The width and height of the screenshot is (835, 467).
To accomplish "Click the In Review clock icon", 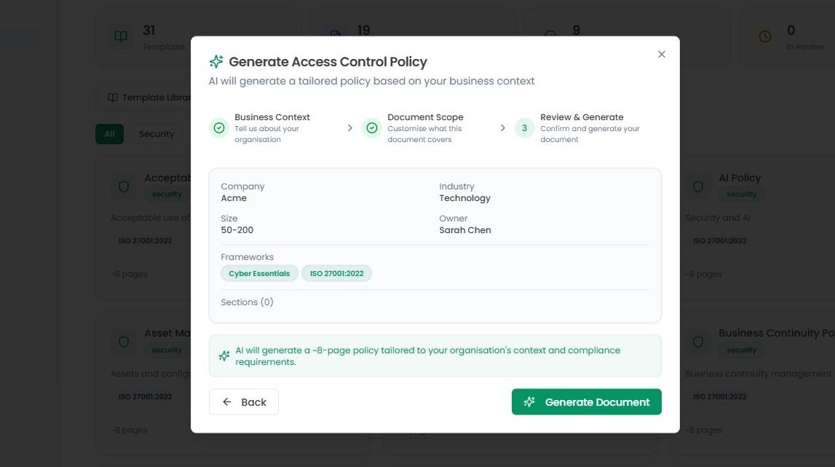I will [x=764, y=36].
